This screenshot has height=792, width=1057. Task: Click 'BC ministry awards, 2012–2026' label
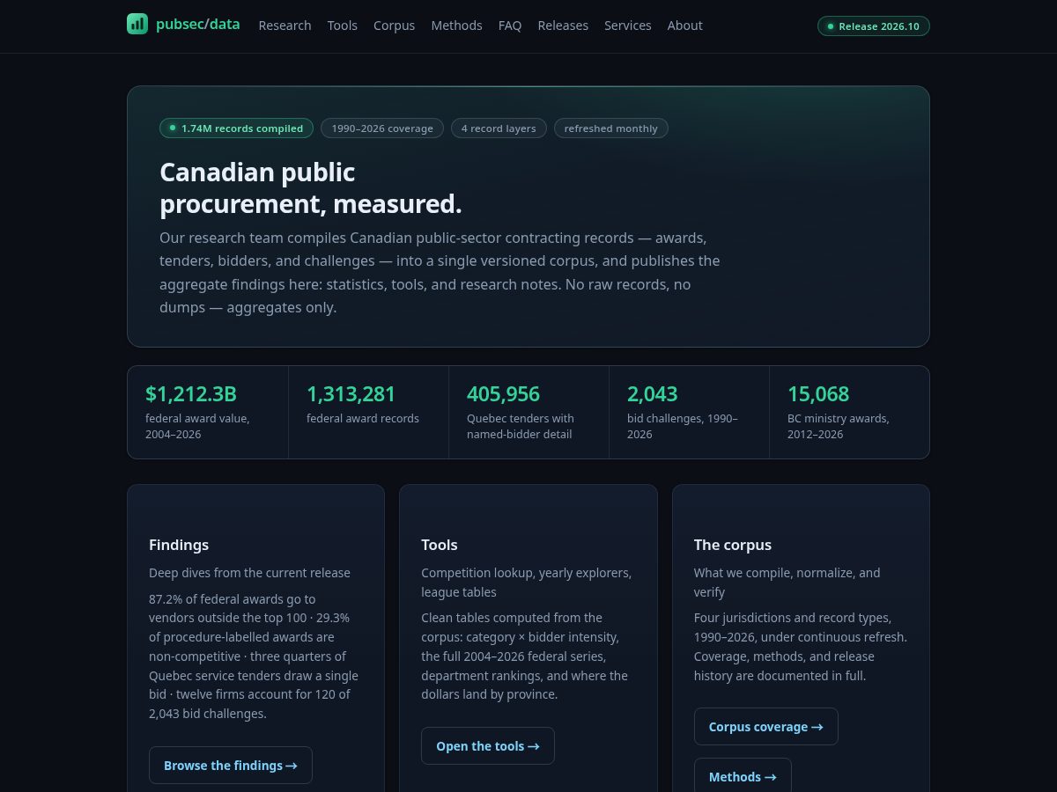point(839,427)
